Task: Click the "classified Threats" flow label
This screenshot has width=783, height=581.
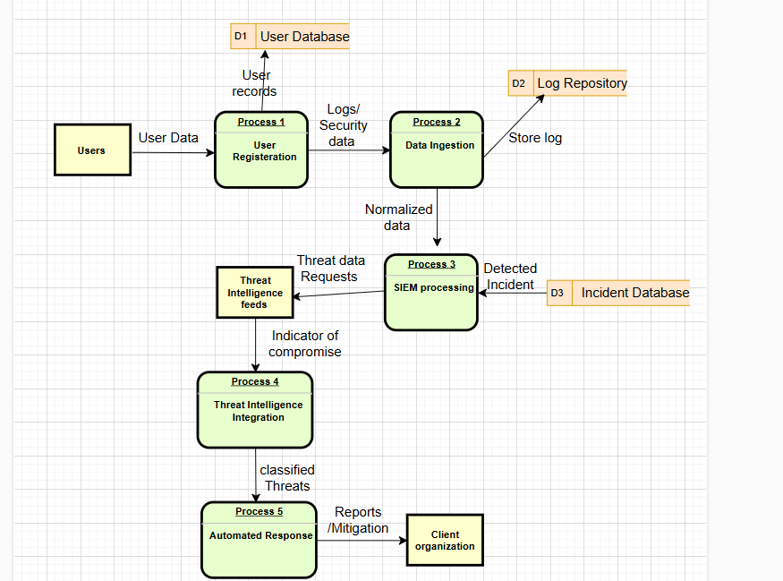Action: (287, 477)
